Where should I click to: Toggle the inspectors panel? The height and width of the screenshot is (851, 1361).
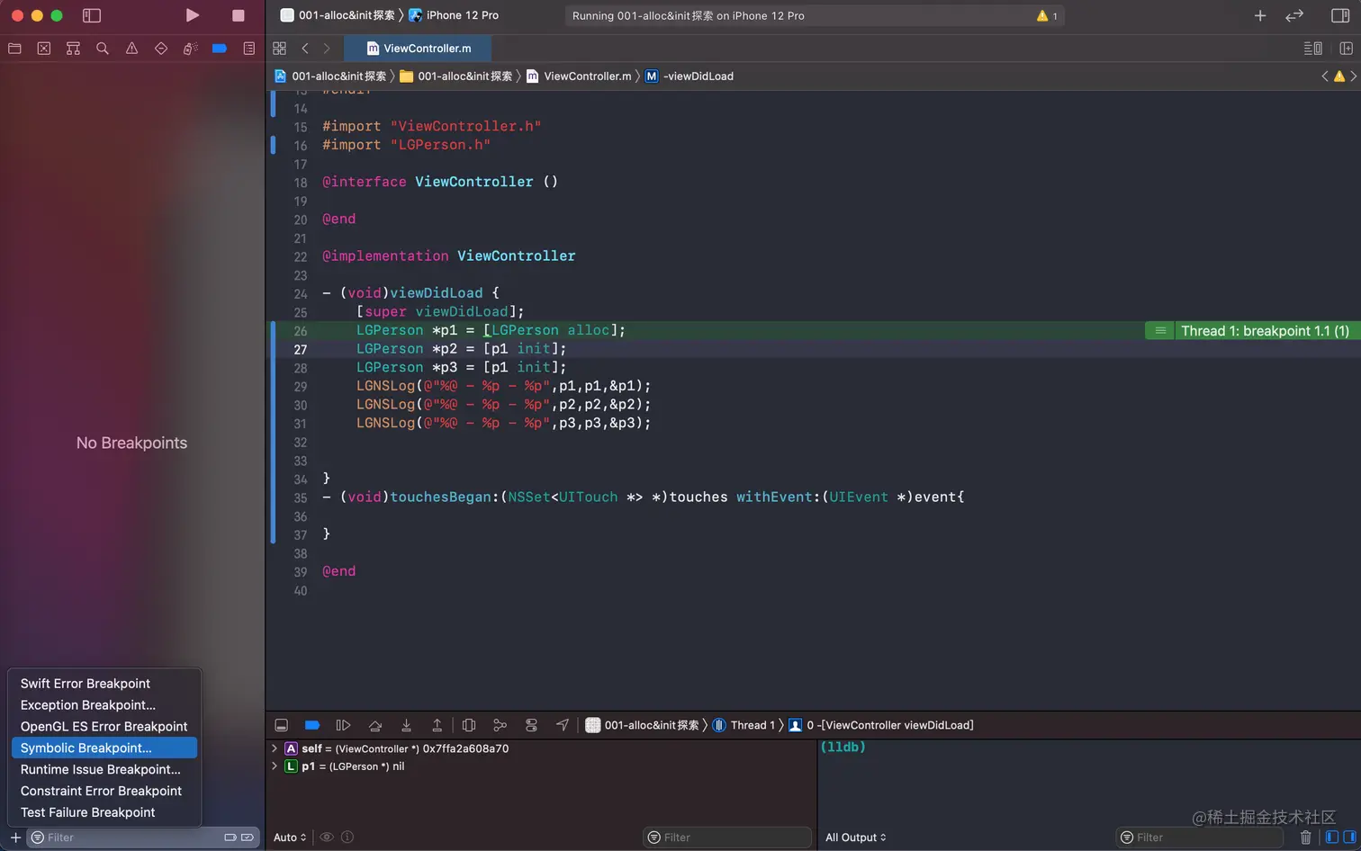(1339, 15)
